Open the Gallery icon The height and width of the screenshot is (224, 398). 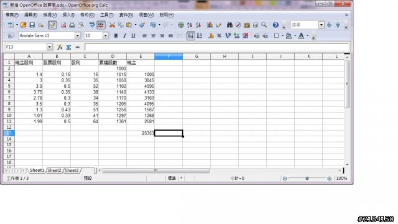coord(247,25)
